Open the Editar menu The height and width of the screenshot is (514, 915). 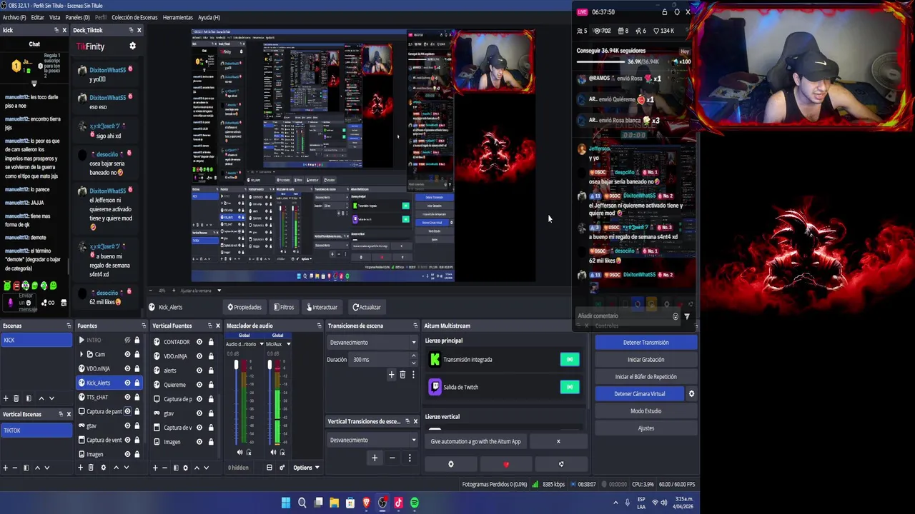pos(37,17)
